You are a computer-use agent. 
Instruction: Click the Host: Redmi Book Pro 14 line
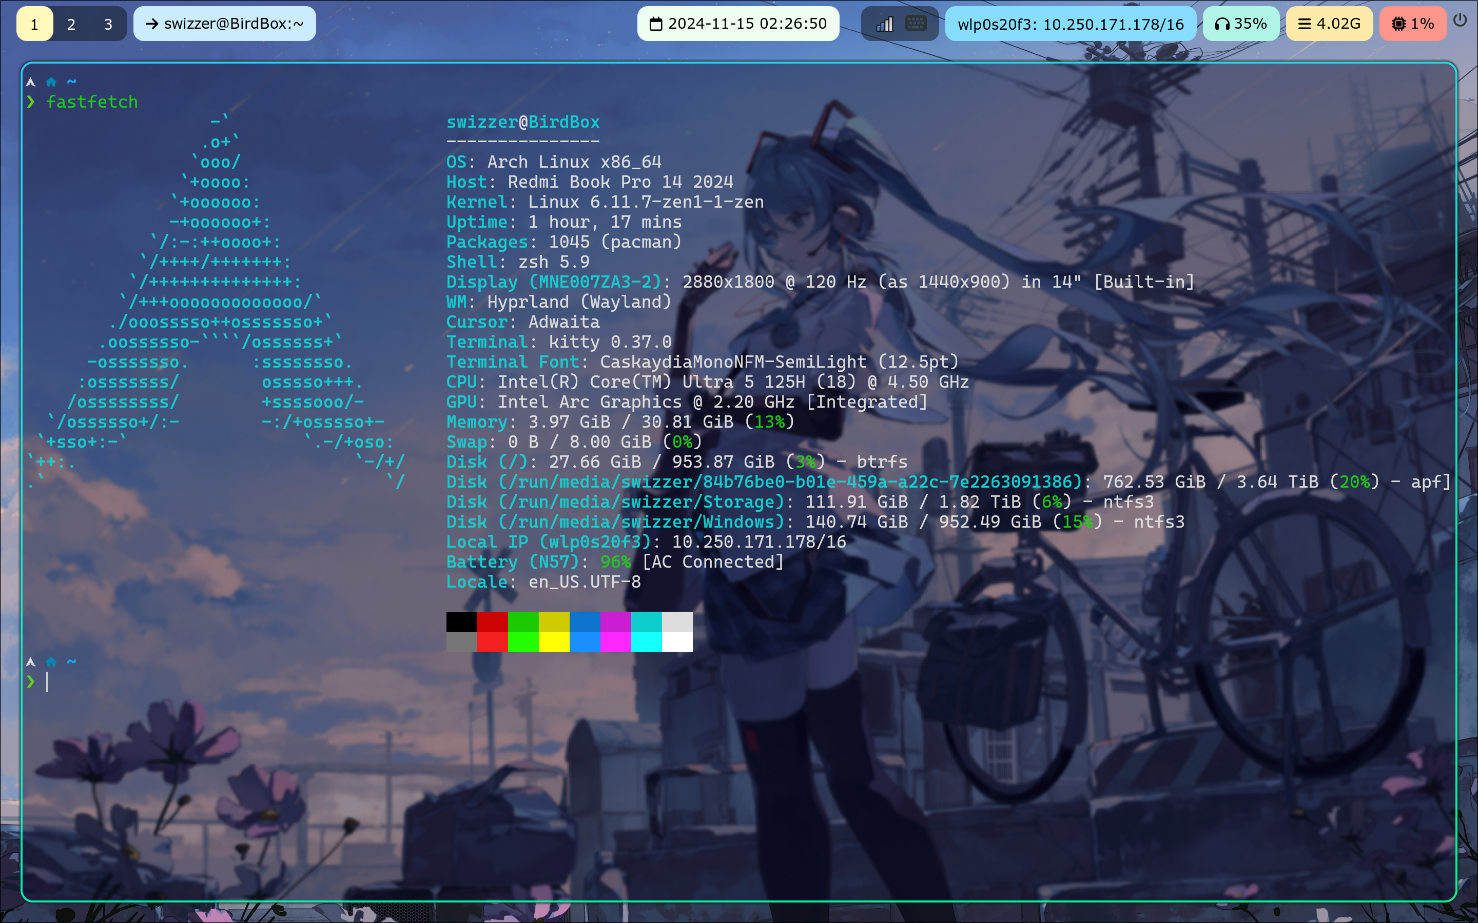pyautogui.click(x=590, y=182)
